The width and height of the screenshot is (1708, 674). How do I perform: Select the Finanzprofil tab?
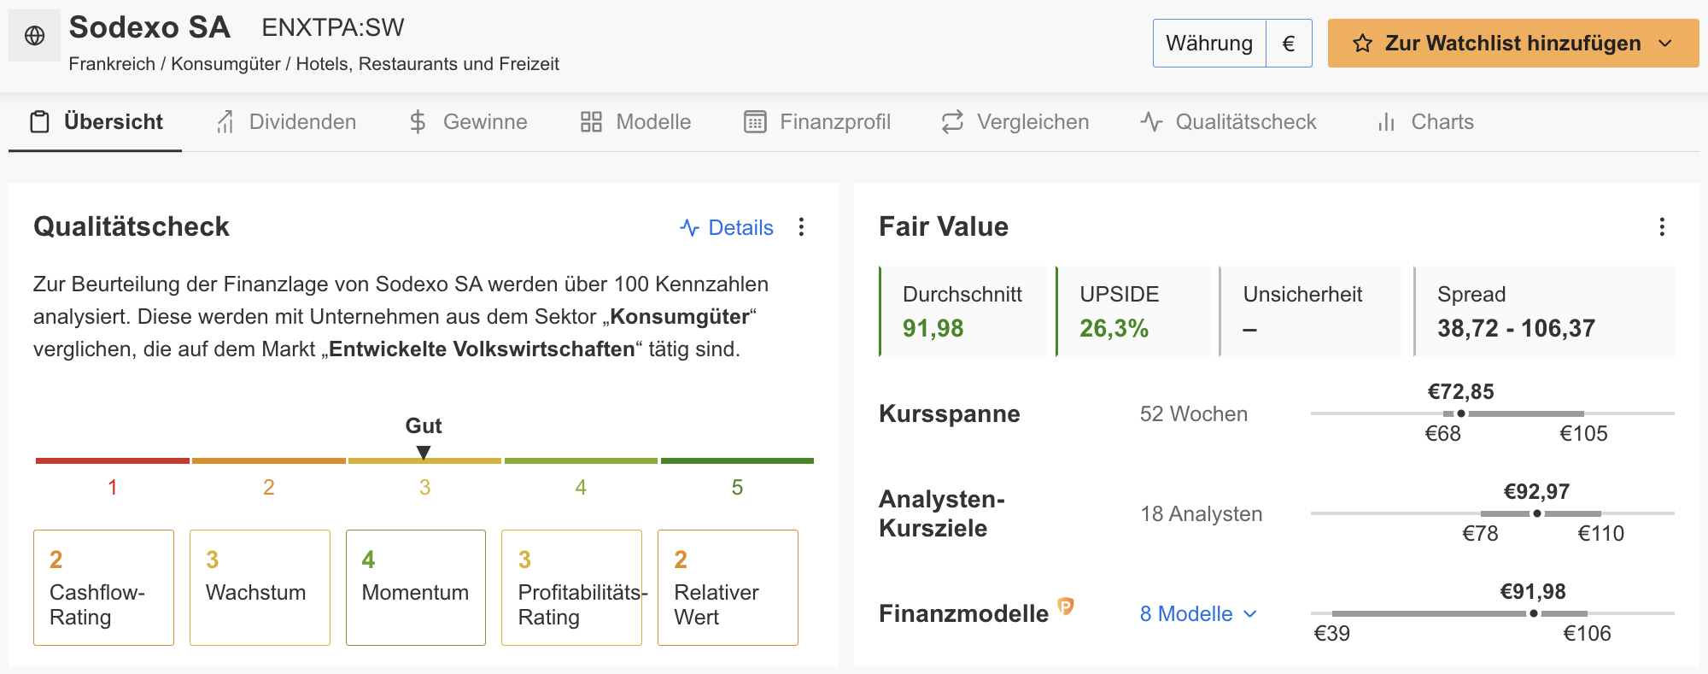coord(817,122)
